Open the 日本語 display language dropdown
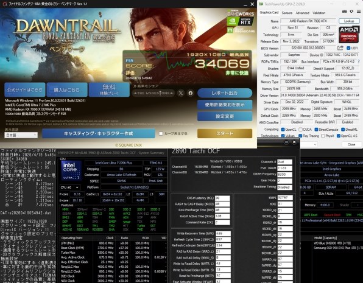This screenshot has height=283, width=363. click(x=21, y=135)
